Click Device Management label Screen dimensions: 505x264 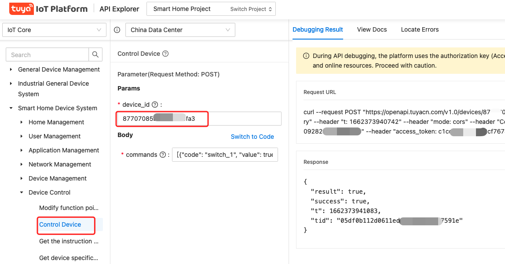(58, 178)
